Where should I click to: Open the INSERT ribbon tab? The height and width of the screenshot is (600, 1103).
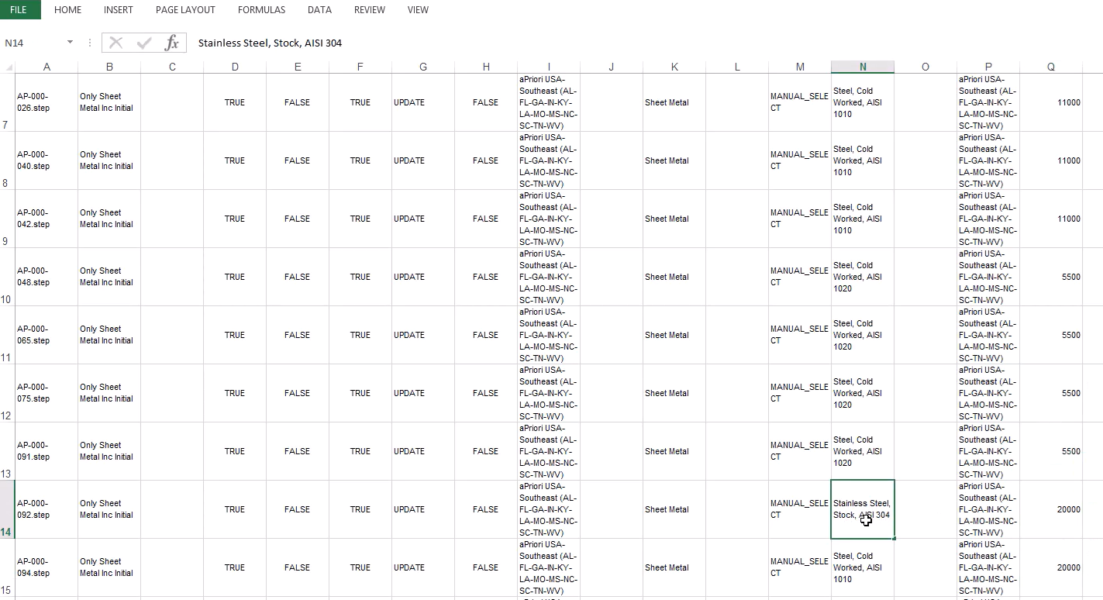(x=118, y=9)
